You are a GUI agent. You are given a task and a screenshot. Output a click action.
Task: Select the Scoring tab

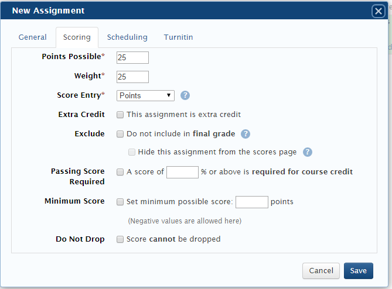click(x=77, y=37)
